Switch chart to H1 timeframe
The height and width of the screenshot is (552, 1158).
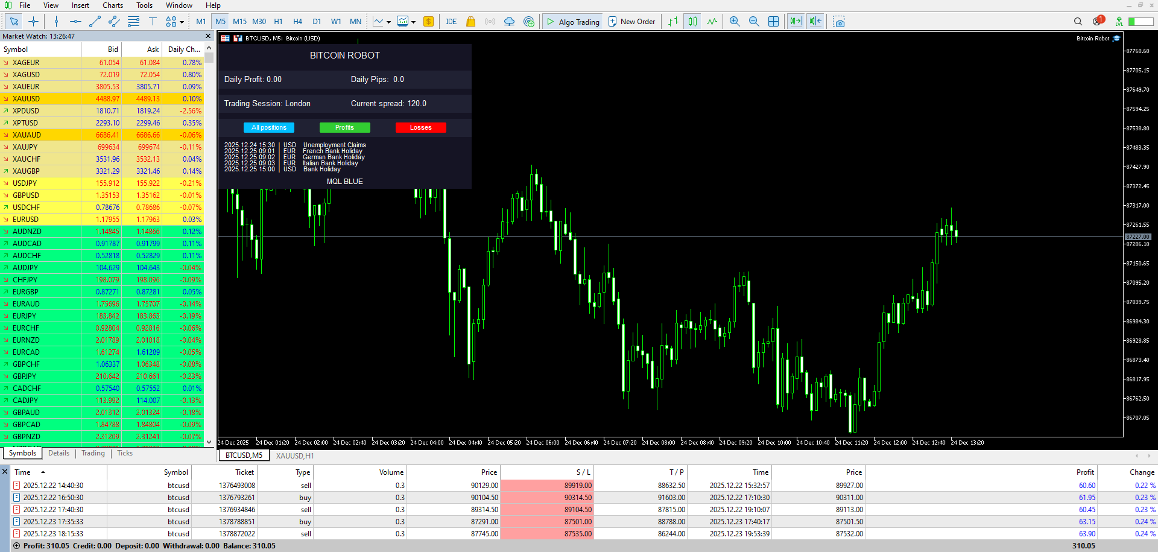[278, 22]
